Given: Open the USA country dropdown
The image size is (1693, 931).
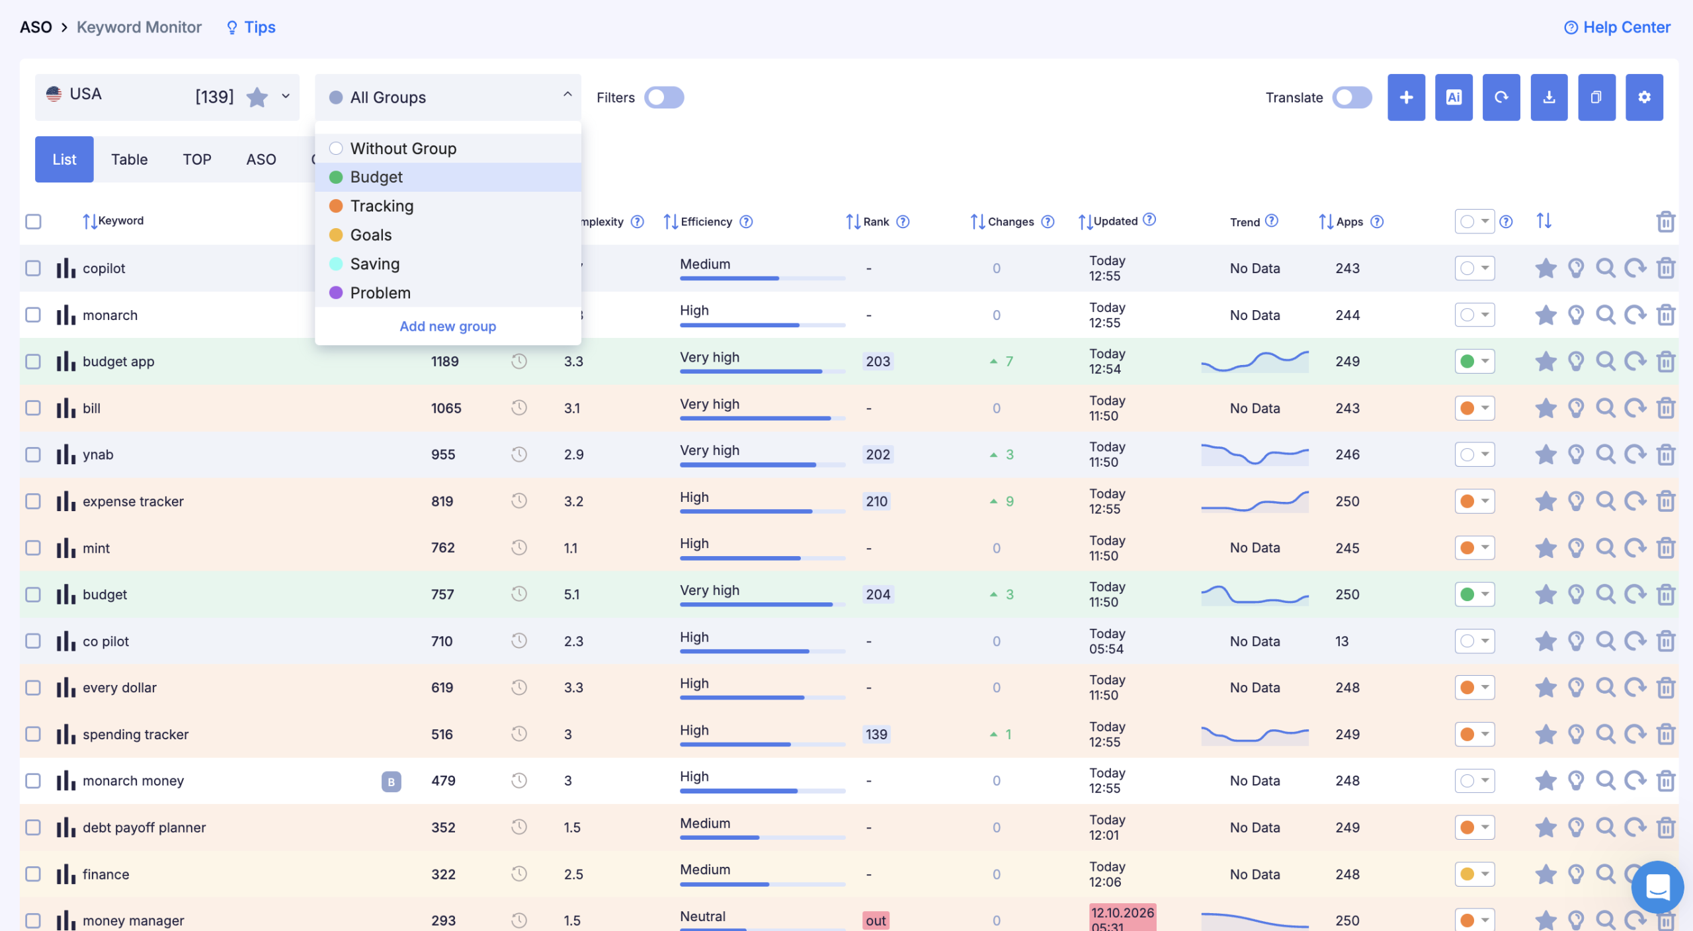Looking at the screenshot, I should 167,97.
